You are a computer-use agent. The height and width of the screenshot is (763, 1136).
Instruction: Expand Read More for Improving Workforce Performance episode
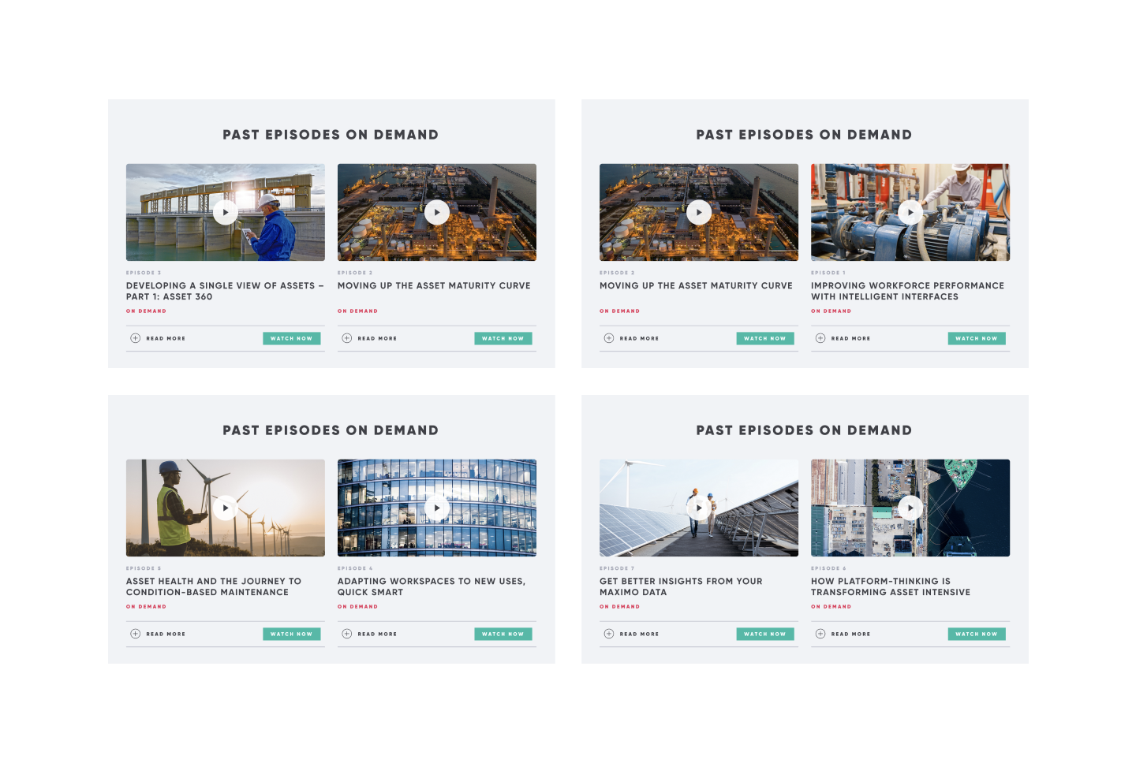[843, 338]
